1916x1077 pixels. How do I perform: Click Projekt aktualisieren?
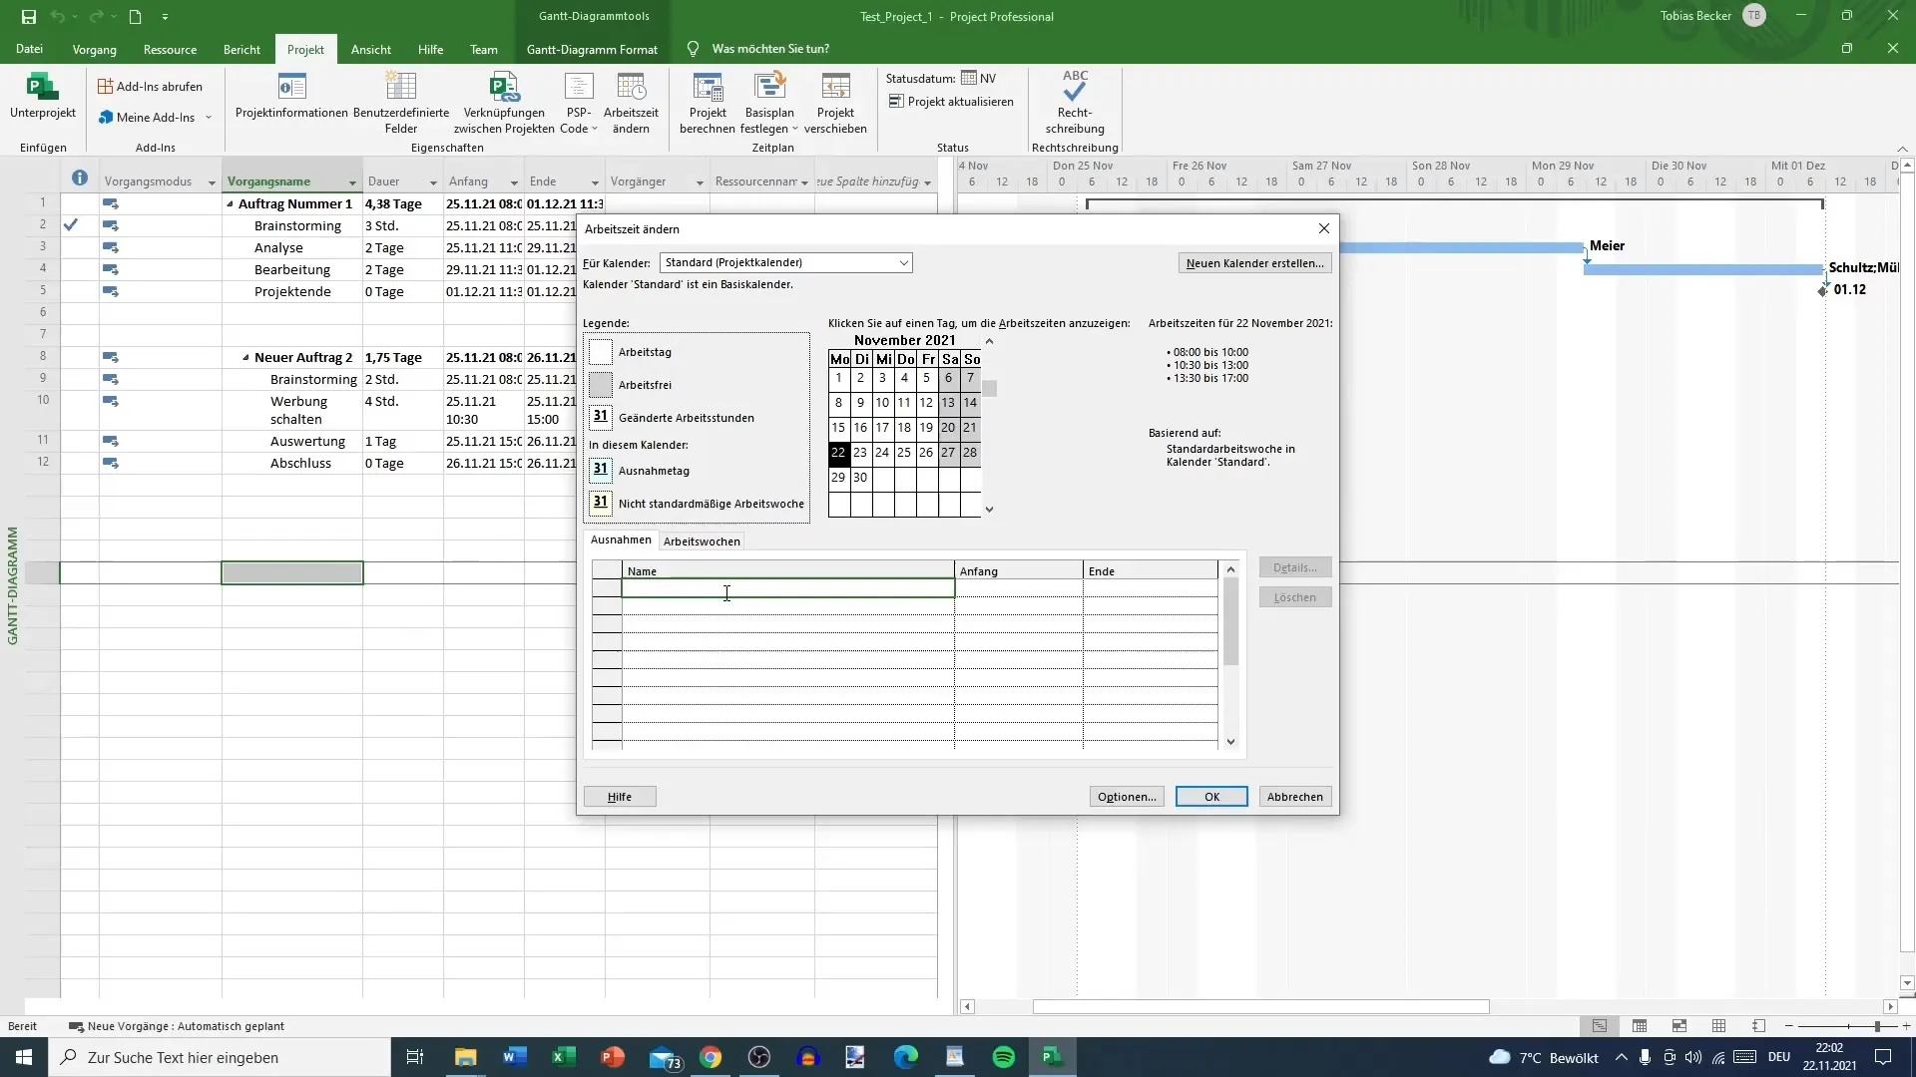click(951, 102)
